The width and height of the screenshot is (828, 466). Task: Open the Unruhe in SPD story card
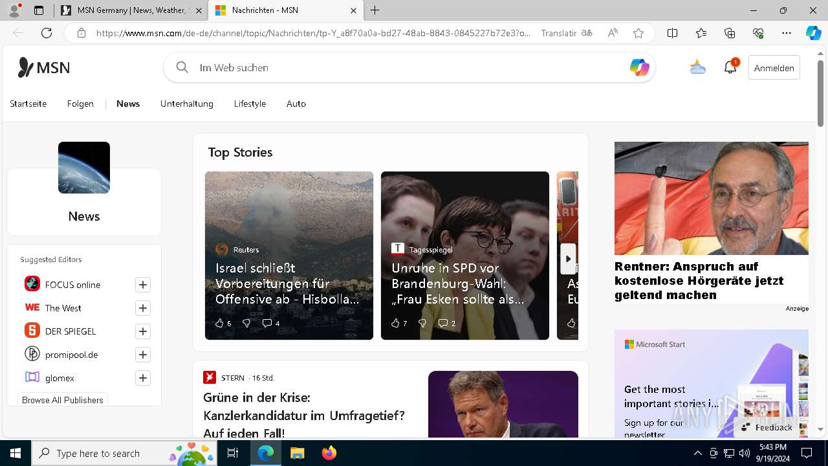point(465,256)
